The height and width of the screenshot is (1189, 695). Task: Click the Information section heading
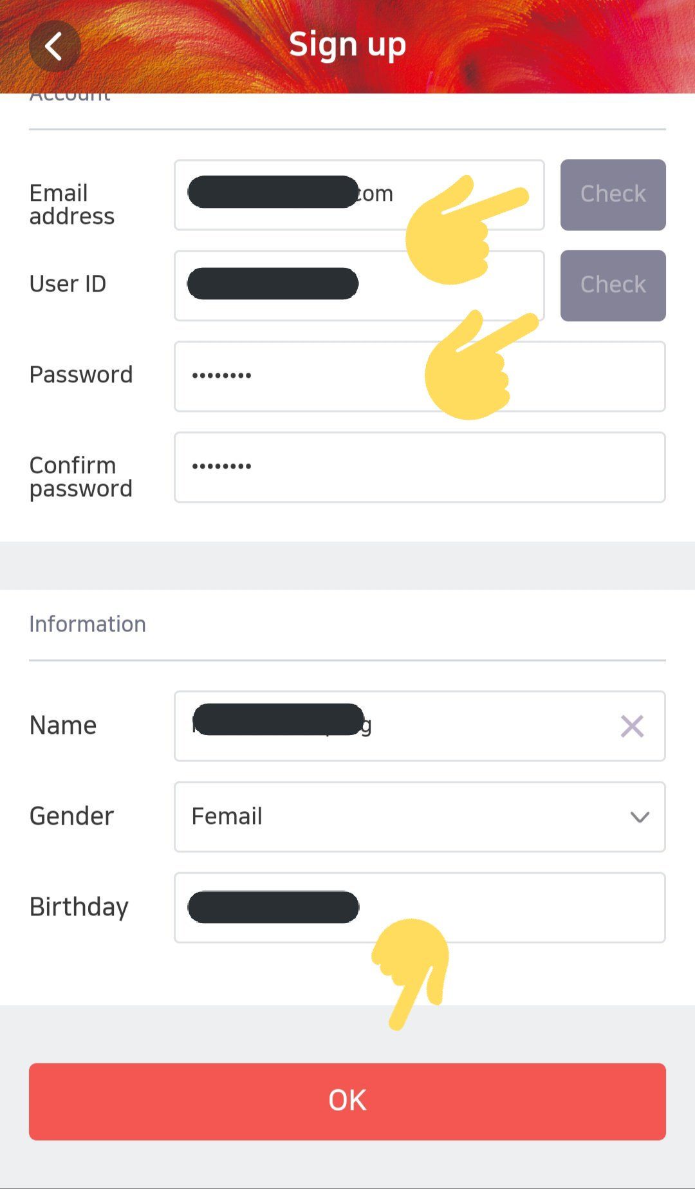(88, 624)
